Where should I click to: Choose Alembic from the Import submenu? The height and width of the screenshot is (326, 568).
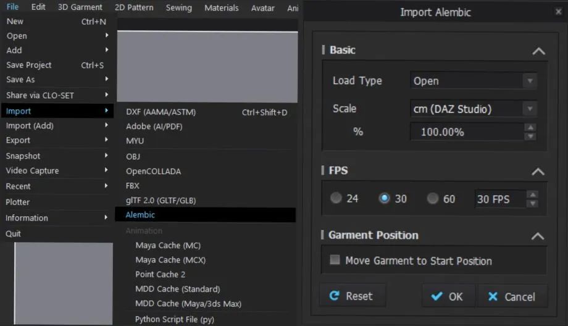coord(141,215)
